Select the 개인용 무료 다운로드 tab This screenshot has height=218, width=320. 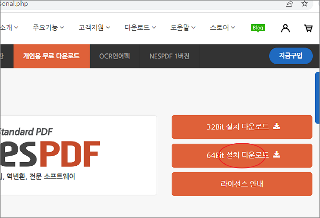coord(51,56)
